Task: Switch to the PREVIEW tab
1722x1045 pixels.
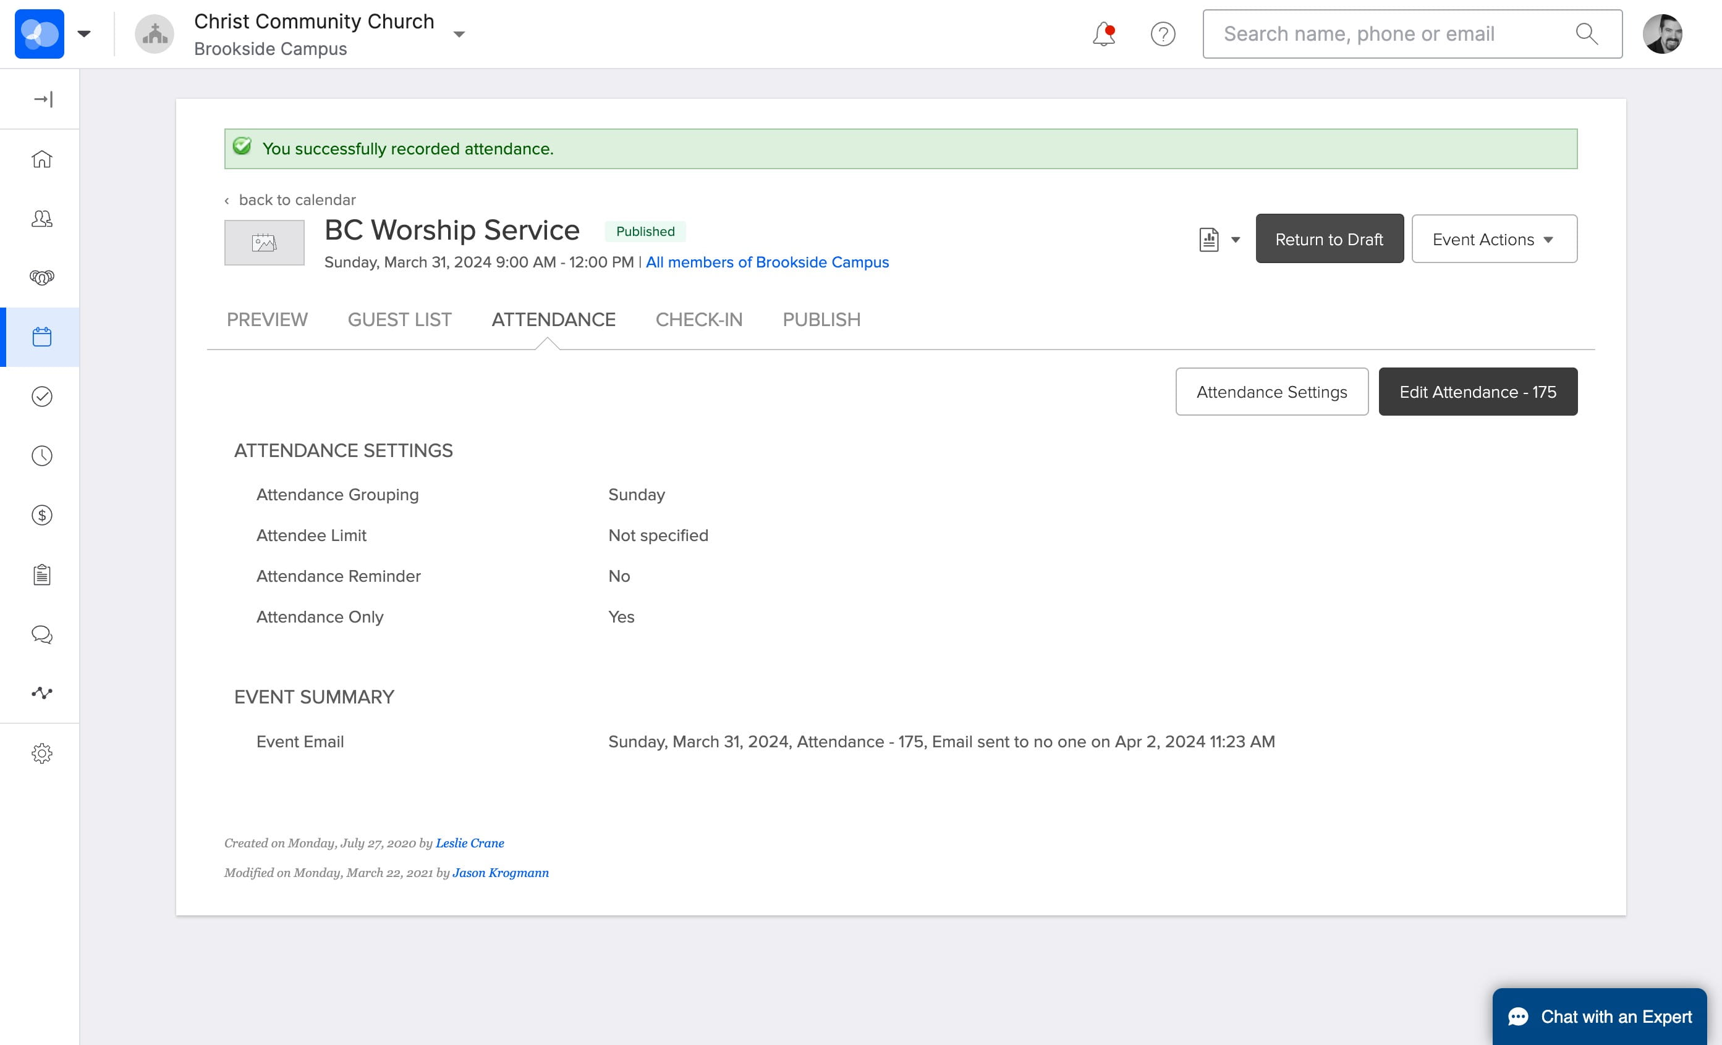Action: click(x=267, y=319)
